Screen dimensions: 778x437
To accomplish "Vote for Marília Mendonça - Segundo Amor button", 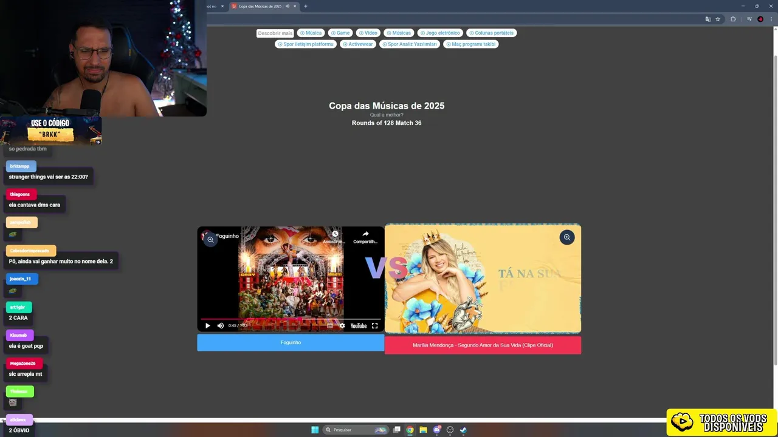I will pos(483,345).
